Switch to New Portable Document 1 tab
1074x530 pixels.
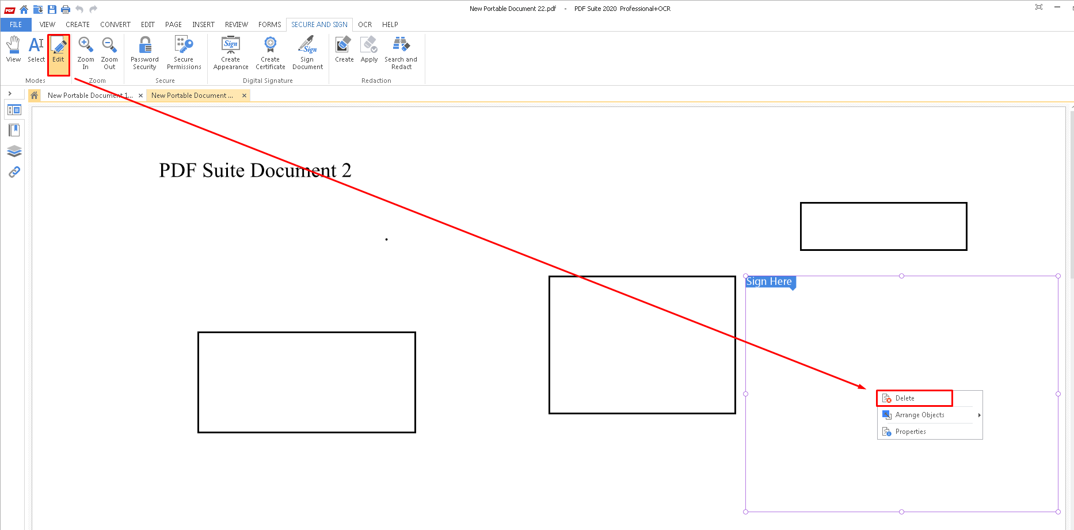click(90, 96)
